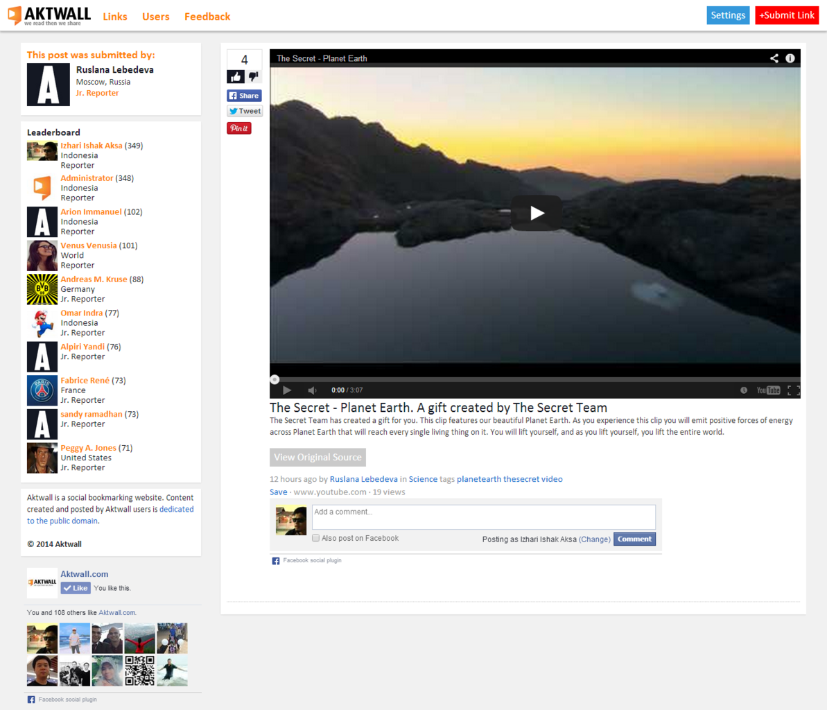
Task: Click View Original Source button
Action: pos(317,458)
